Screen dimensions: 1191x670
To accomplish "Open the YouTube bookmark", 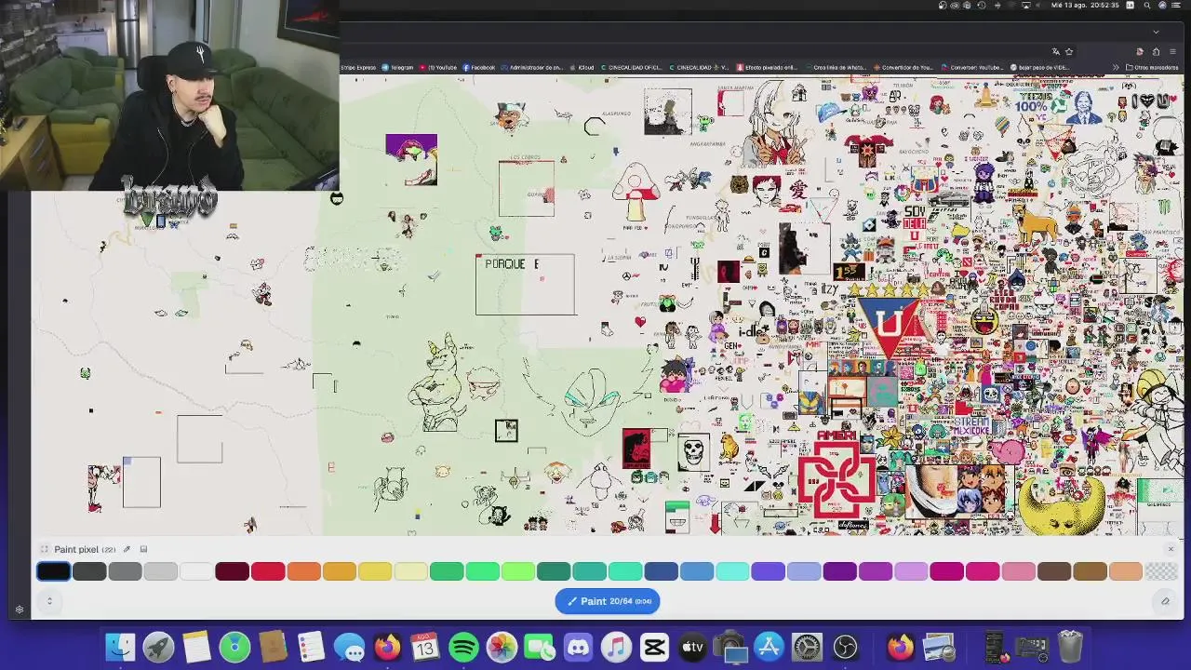I will click(438, 67).
